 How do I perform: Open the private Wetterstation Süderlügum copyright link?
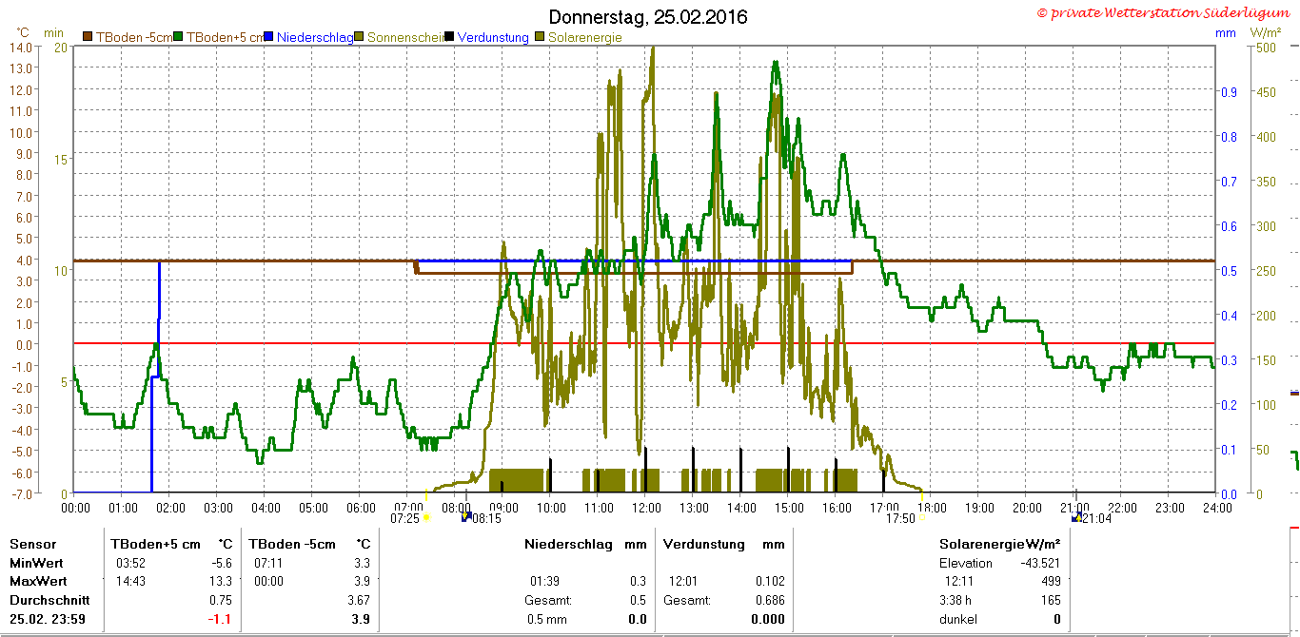pyautogui.click(x=1166, y=12)
